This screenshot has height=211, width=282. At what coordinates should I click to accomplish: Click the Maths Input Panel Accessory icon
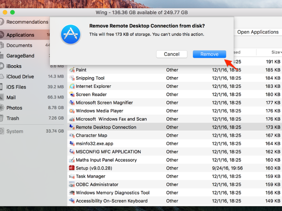click(x=72, y=160)
